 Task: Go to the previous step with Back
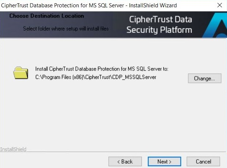coord(125,161)
